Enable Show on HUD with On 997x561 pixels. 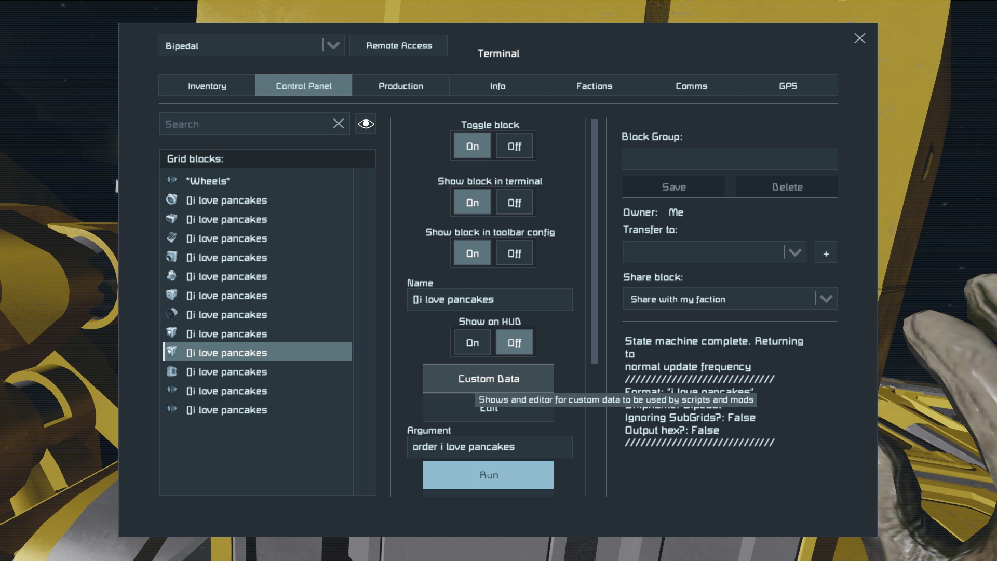472,343
